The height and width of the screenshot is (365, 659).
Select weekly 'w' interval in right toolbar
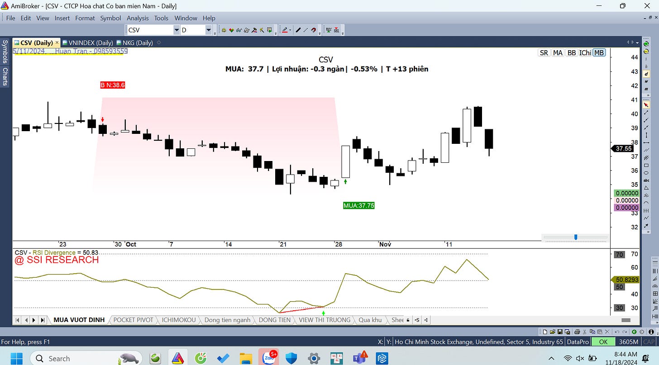click(x=646, y=81)
